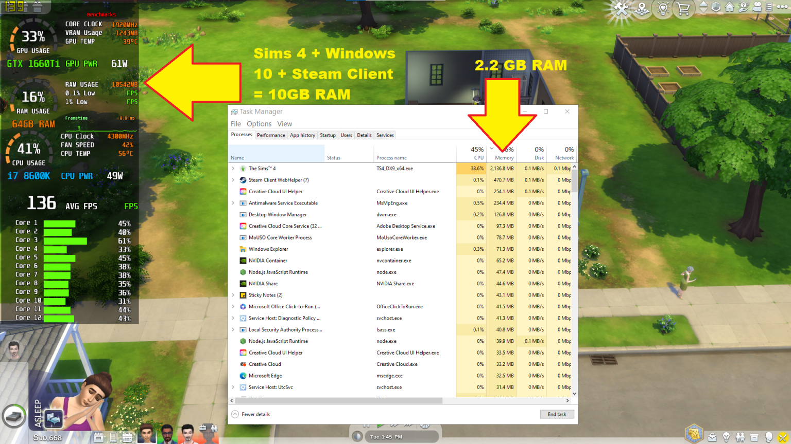The image size is (791, 444).
Task: Open the Options menu in Task Manager
Action: click(259, 124)
